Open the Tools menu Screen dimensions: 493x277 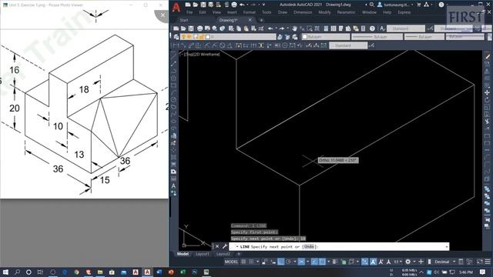(267, 12)
